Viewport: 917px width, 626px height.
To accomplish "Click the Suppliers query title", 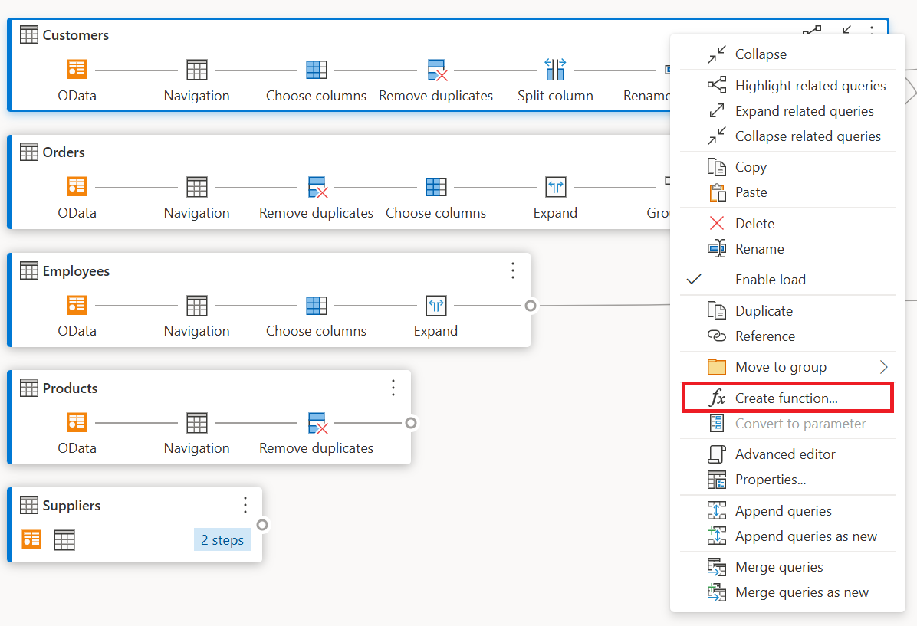I will point(71,506).
